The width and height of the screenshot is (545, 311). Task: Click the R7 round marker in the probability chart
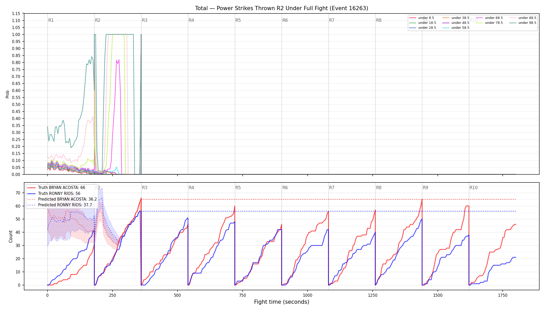coord(332,20)
